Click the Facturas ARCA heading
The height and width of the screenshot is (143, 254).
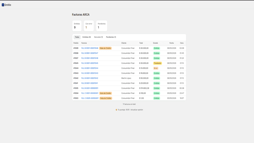[x=81, y=15]
